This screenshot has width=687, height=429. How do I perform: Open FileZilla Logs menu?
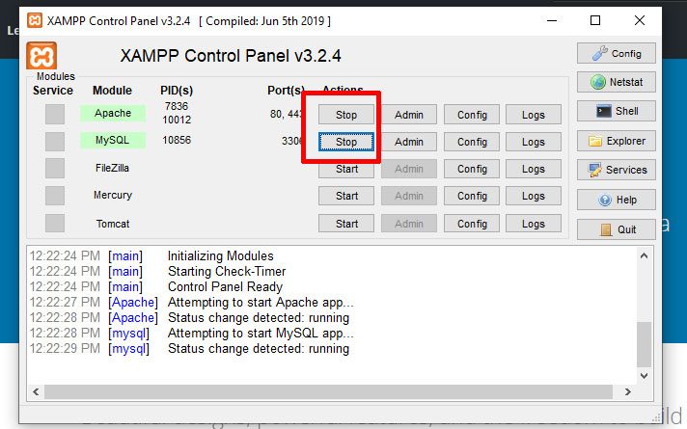click(534, 169)
